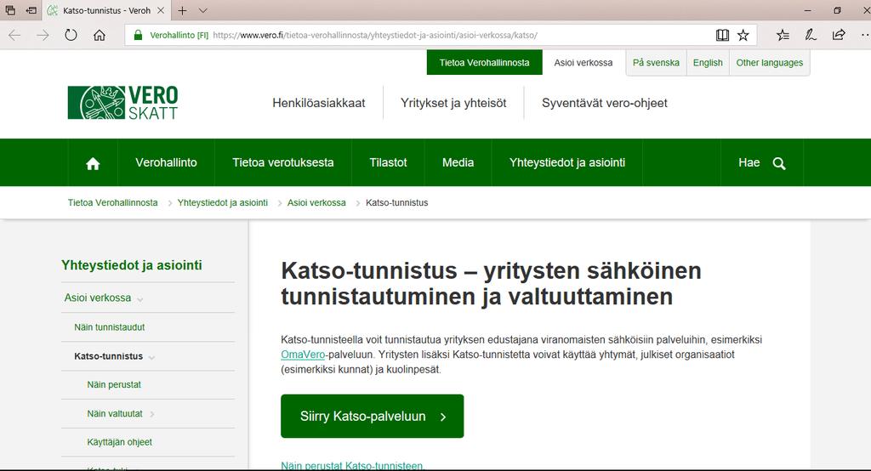Open Asioi verkossa sidebar link
This screenshot has height=471, width=871.
click(98, 298)
